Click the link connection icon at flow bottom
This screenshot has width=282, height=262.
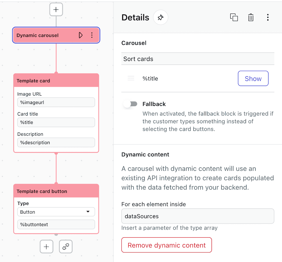point(65,246)
